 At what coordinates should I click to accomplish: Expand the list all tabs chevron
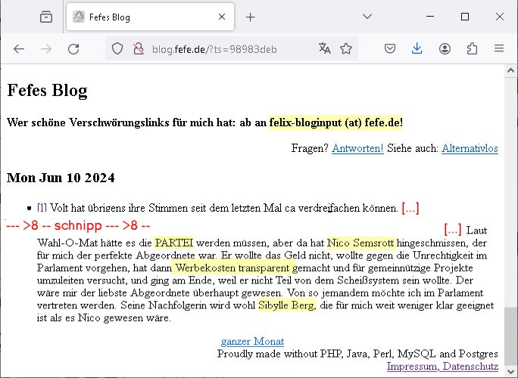tap(367, 17)
